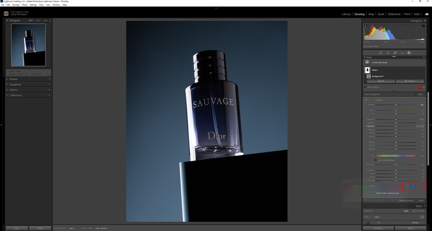
Task: Click the Copy button
Action: [x=17, y=228]
